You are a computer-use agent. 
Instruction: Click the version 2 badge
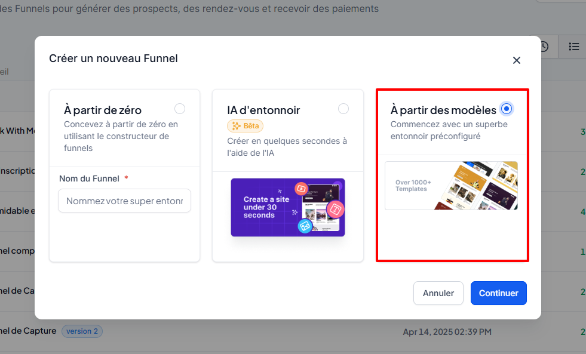pos(82,331)
